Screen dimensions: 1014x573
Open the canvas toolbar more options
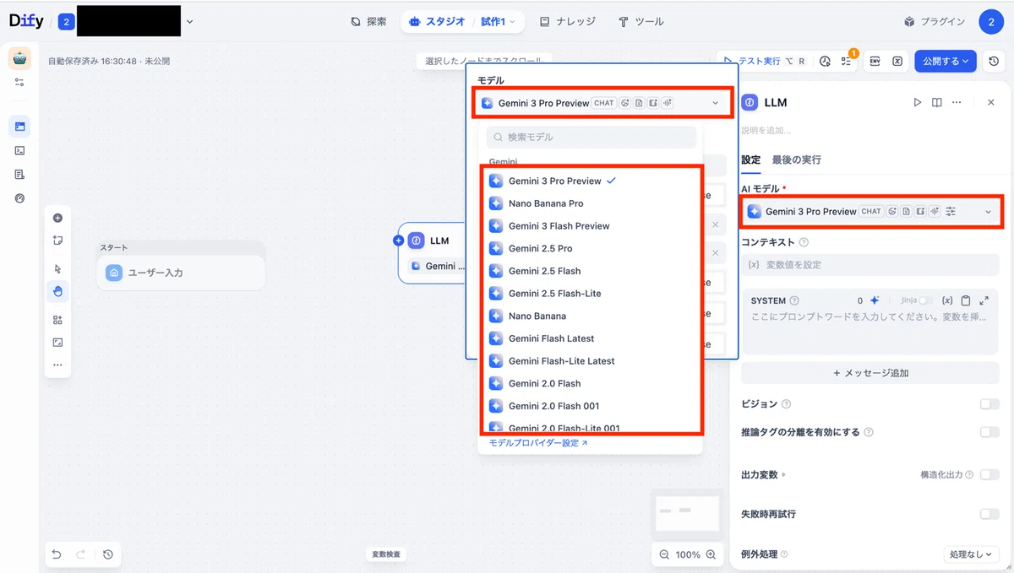coord(57,365)
